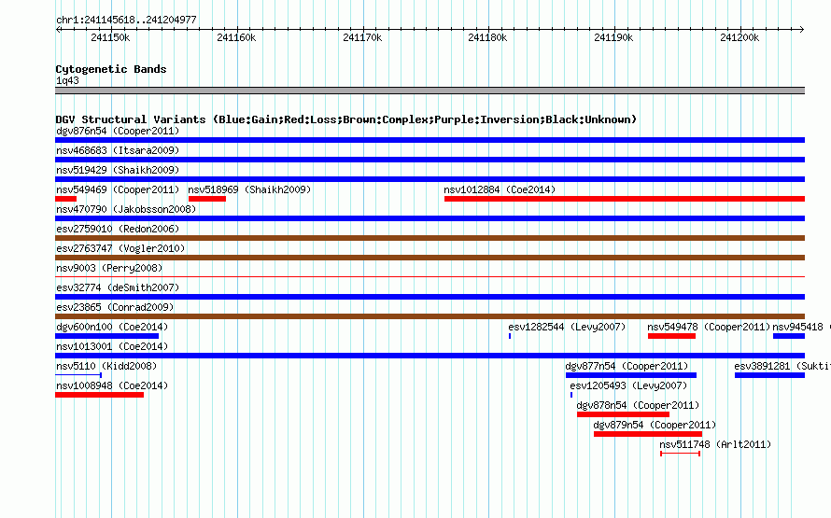The image size is (831, 518).
Task: Click the 241190k ruler position label
Action: [613, 37]
